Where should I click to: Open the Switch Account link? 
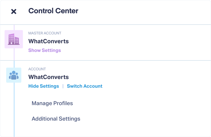pyautogui.click(x=85, y=86)
